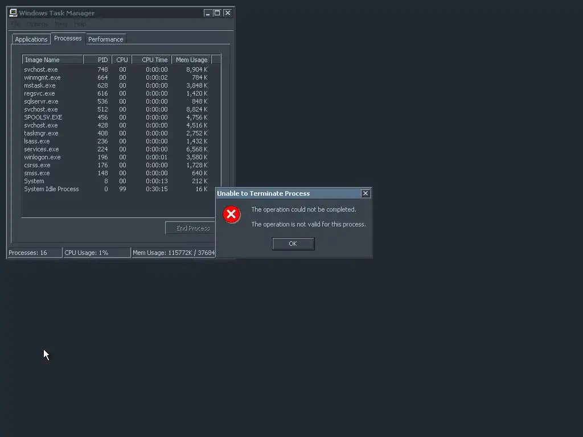Click the Mem Usage status bar entry

174,253
